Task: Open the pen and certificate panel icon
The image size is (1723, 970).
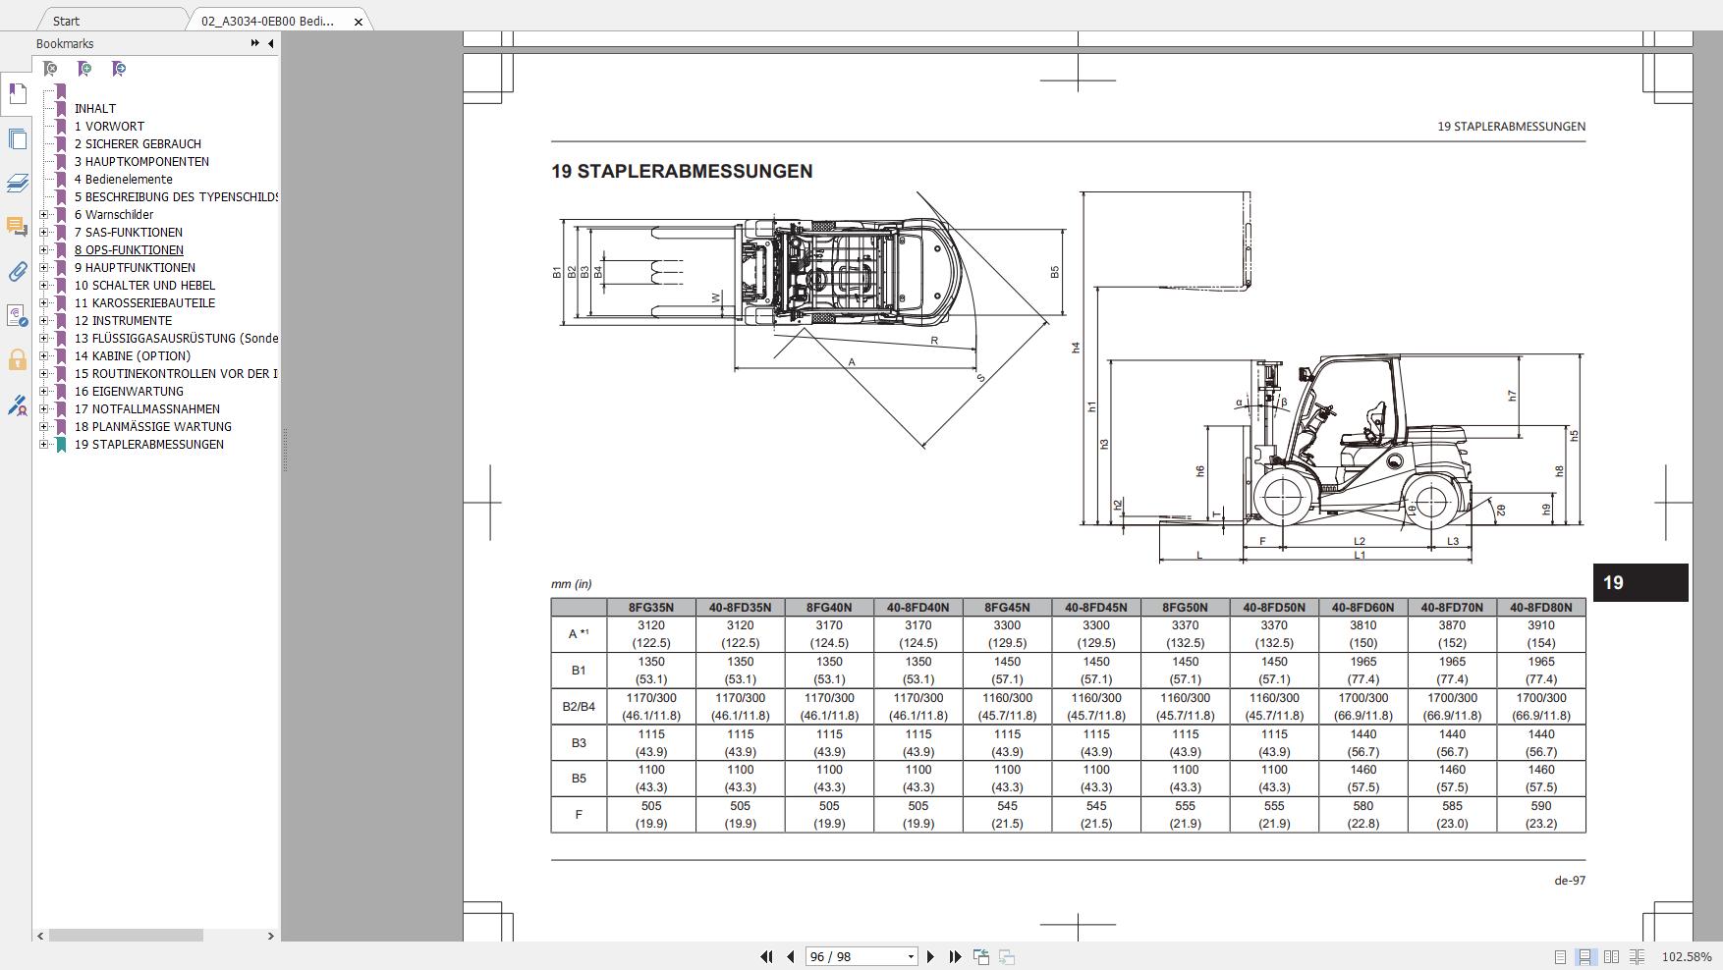Action: [x=17, y=404]
